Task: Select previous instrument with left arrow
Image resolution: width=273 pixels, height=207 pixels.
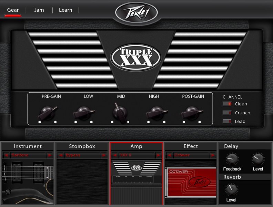Action: (6, 155)
